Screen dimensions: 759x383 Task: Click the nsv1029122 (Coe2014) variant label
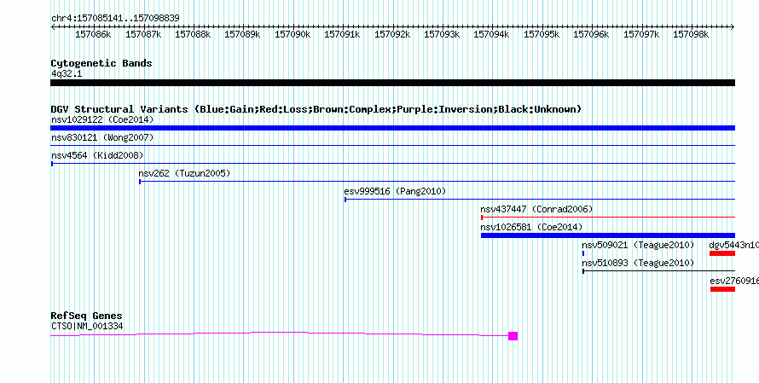click(x=102, y=119)
